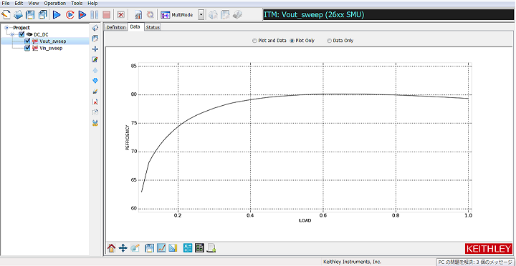Click the blue Run play button
Screen dimensions: 516x266
click(x=57, y=14)
